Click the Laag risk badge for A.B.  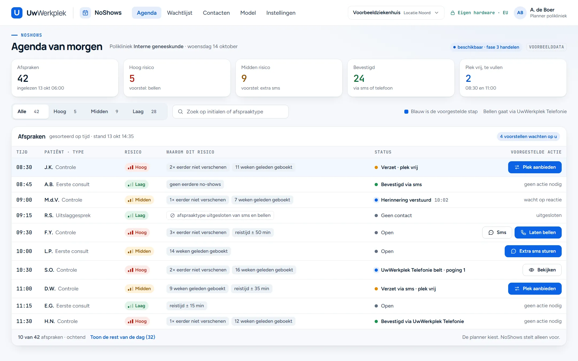(136, 184)
